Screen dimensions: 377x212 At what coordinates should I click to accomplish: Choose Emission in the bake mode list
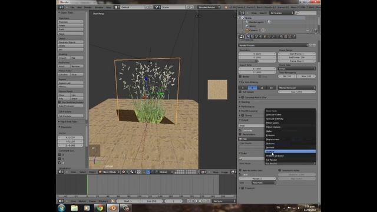pyautogui.click(x=290, y=135)
